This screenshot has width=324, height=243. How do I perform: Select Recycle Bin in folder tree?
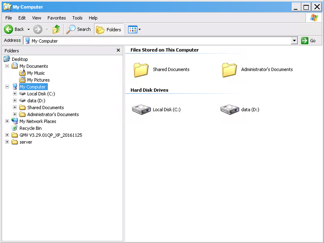click(x=30, y=128)
